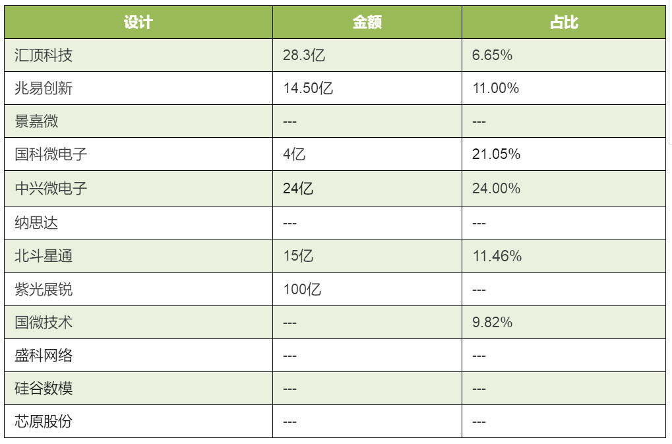
Task: Select the 100亿 amount cell
Action: click(367, 289)
